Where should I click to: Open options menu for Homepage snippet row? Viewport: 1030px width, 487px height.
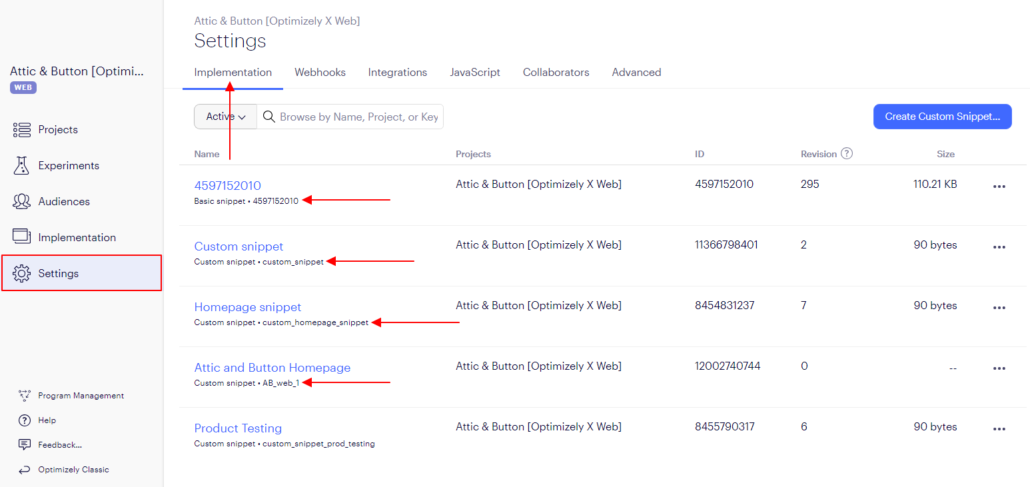(999, 308)
